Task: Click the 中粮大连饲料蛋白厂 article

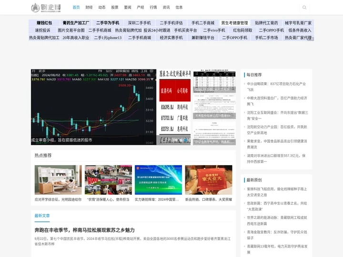Action: point(277,101)
